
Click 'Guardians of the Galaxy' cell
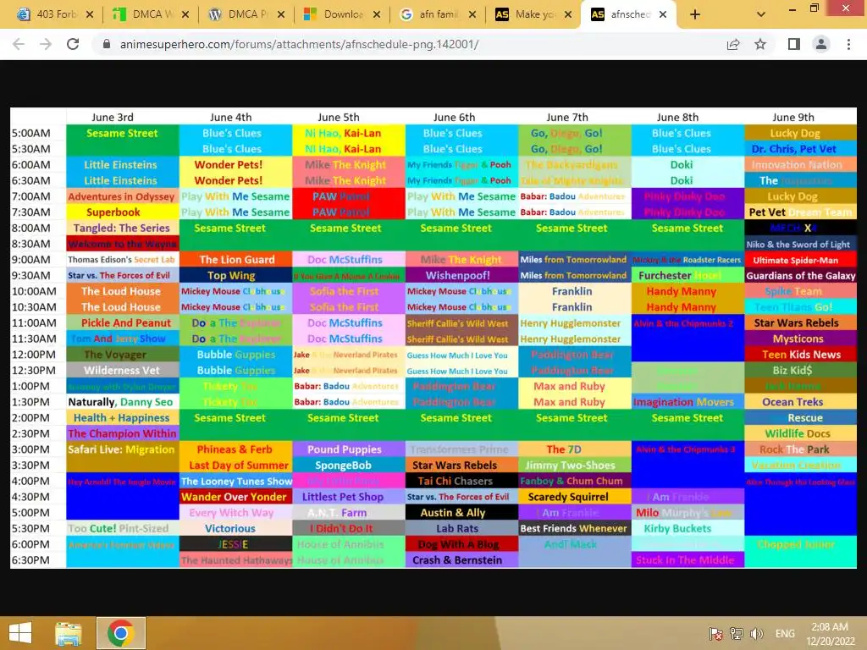tap(800, 275)
